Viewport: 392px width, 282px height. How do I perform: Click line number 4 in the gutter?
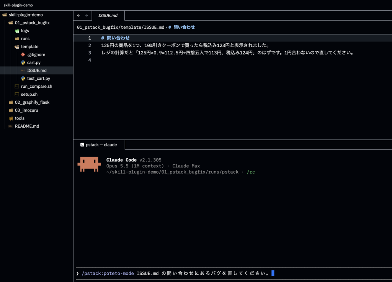[90, 60]
